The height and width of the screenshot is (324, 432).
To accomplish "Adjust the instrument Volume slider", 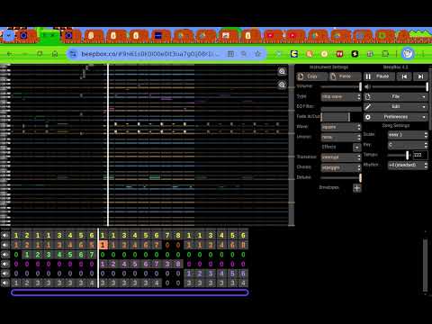I will 341,86.
